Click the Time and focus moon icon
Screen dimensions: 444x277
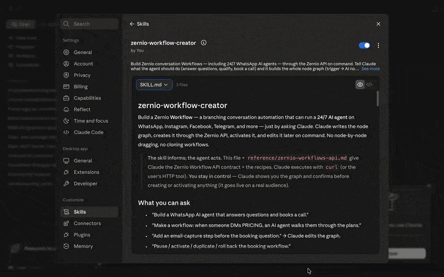coord(66,121)
